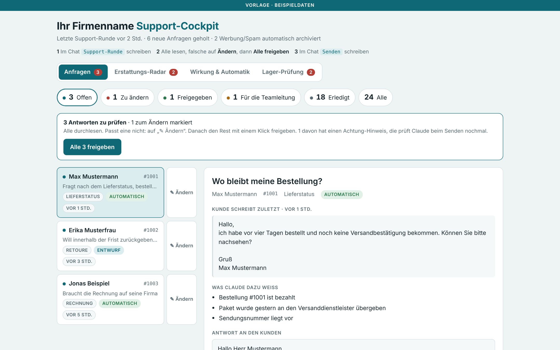Screen dimensions: 560x350
Task: Open Max Mustermann request card #1001
Action: pyautogui.click(x=110, y=192)
